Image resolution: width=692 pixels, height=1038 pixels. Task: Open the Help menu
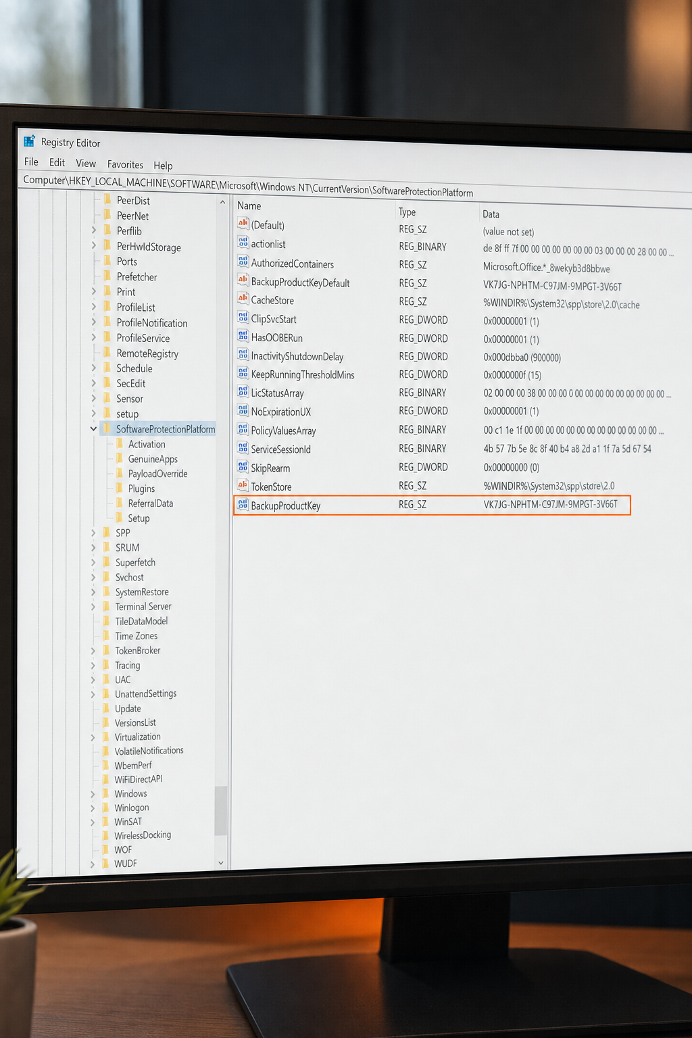(x=163, y=165)
